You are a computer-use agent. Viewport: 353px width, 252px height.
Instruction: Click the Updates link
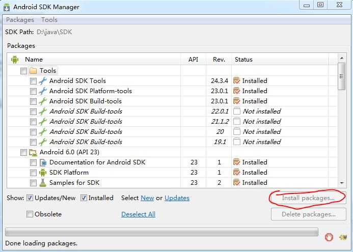point(177,198)
